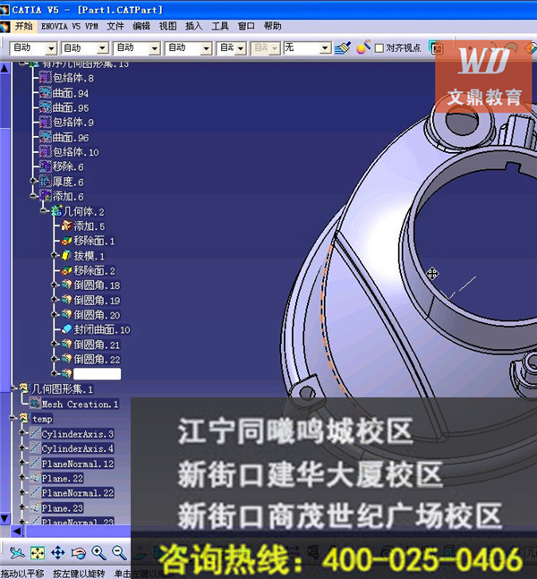Activate the Fly mode airplane icon
The image size is (537, 579).
[x=17, y=553]
